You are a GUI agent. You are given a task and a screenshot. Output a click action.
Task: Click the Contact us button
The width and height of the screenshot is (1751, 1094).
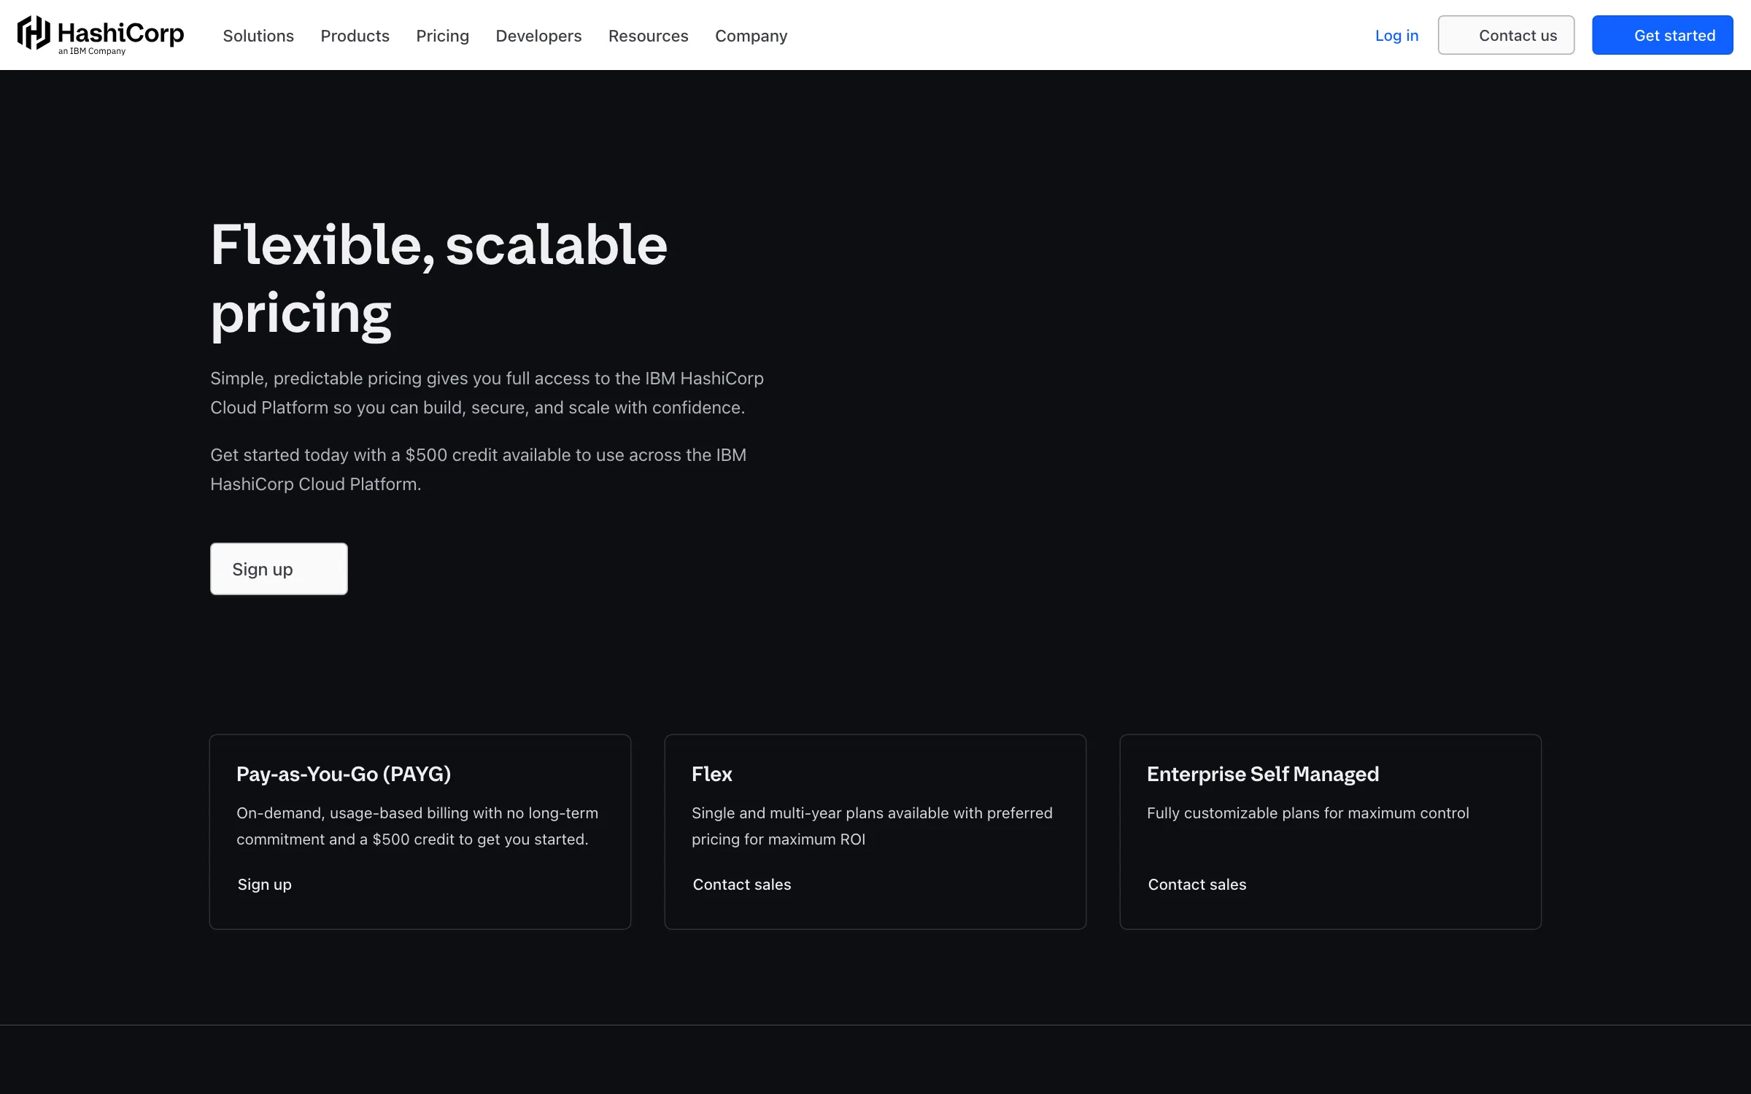(1506, 35)
